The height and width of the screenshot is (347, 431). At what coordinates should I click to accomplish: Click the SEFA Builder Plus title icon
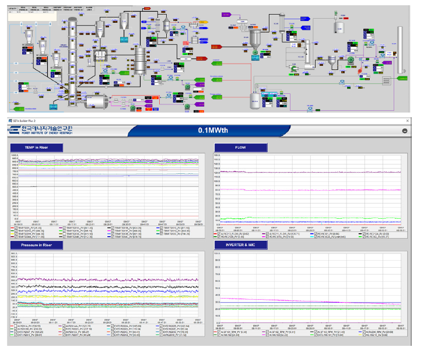tap(10, 121)
